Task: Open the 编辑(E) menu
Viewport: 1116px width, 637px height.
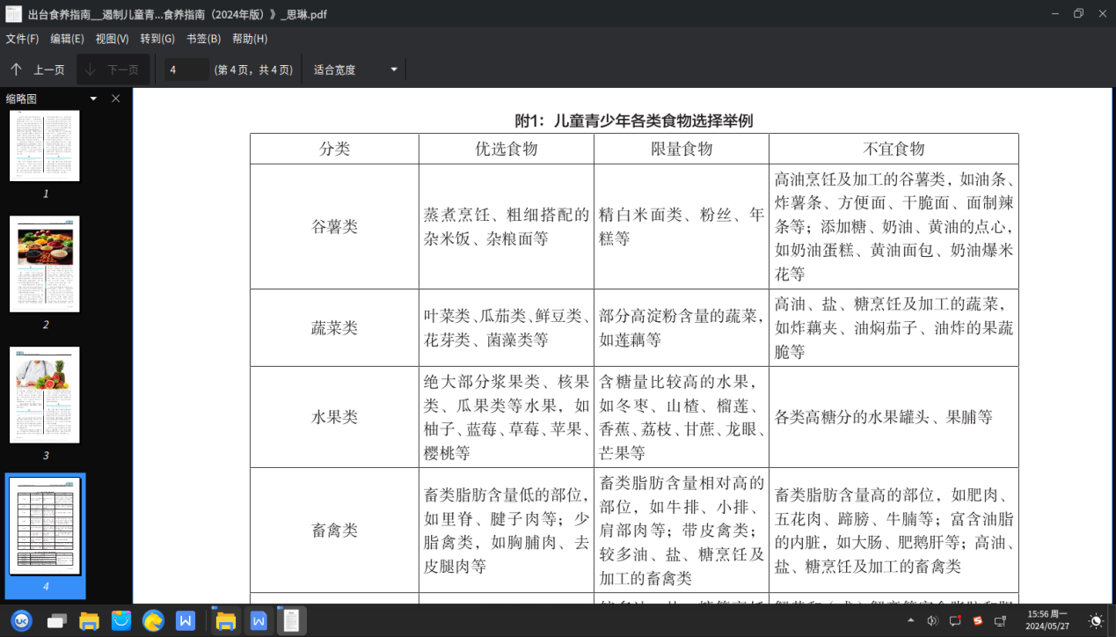Action: (x=68, y=39)
